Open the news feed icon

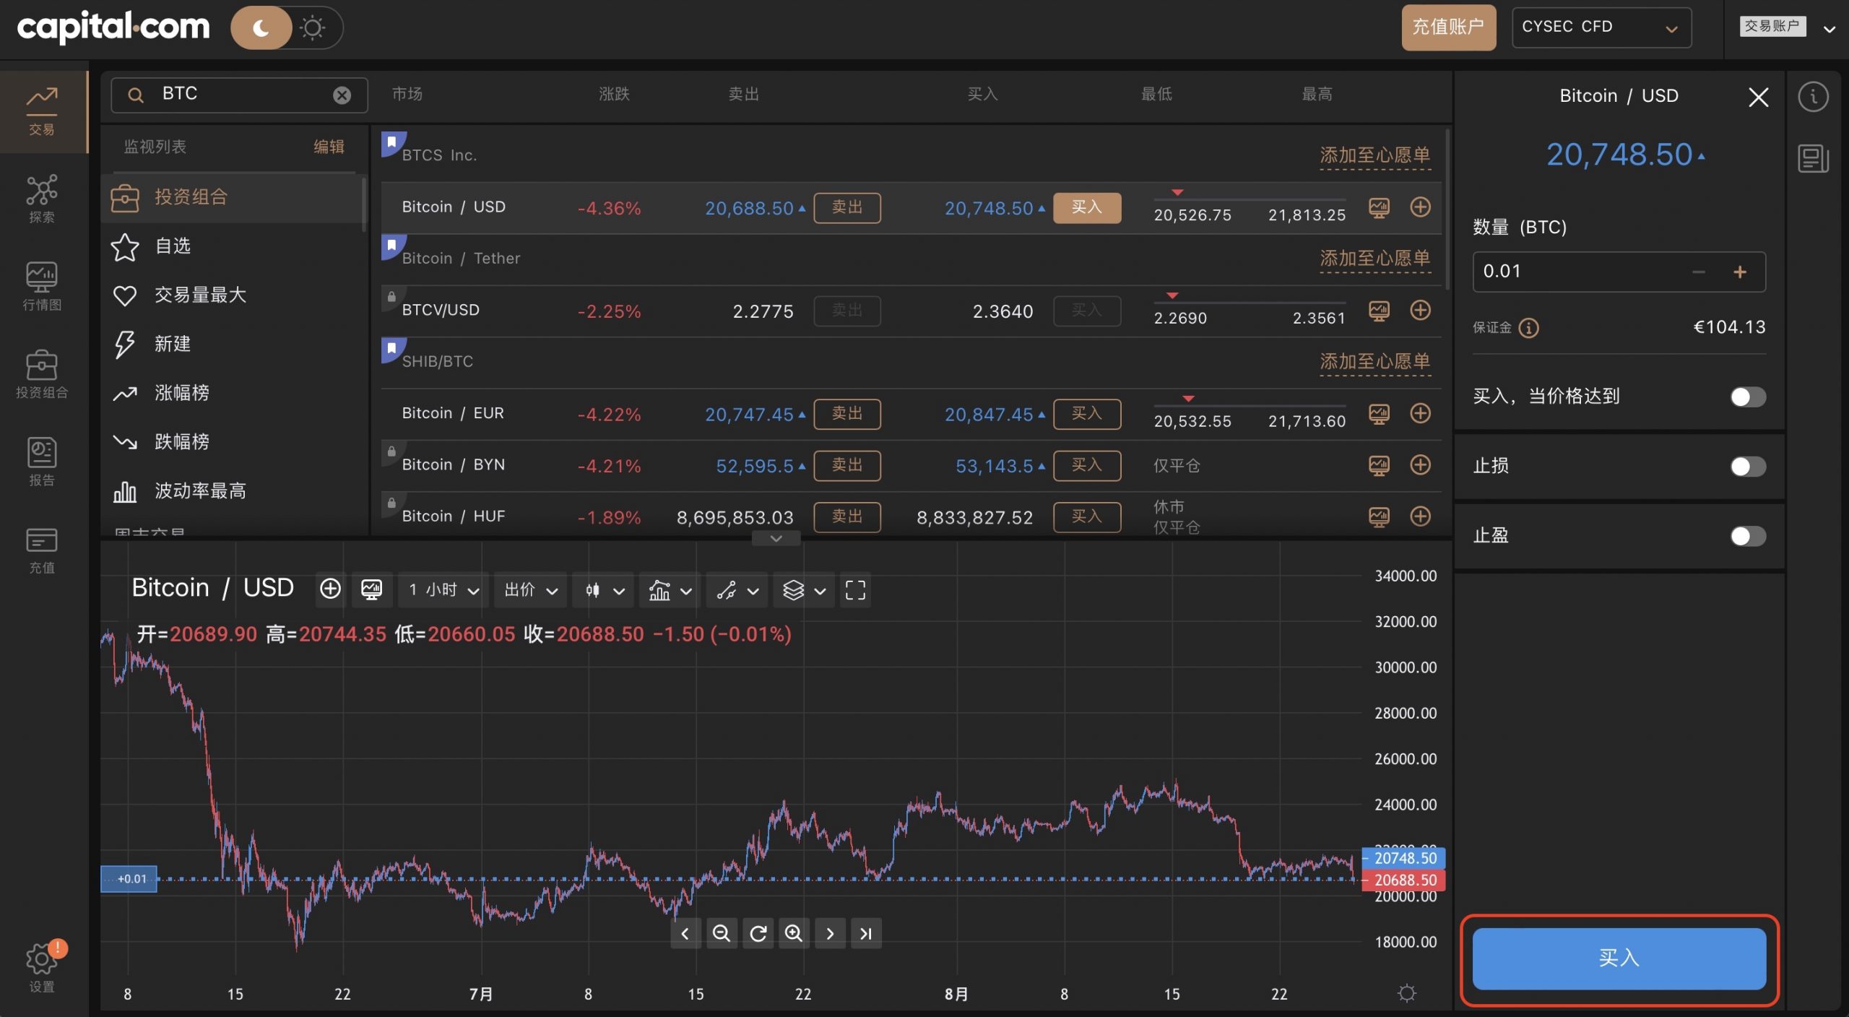pos(1813,158)
